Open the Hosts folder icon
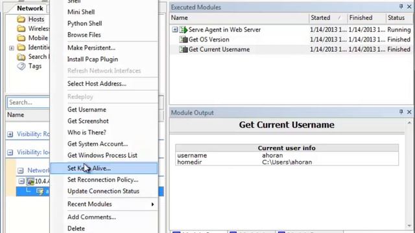The image size is (415, 233). 21,19
